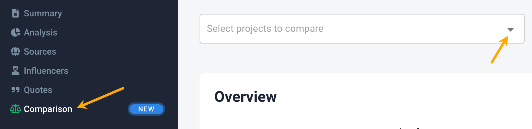
Task: Select the Influencers text in sidebar
Action: pos(46,71)
